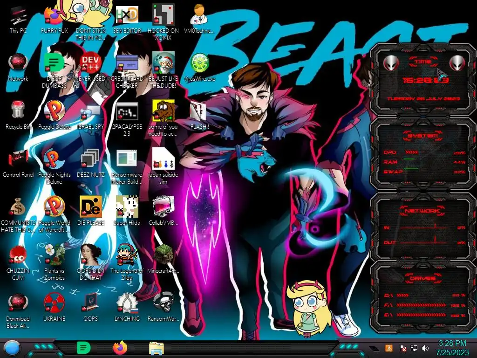The width and height of the screenshot is (477, 358).
Task: Click the RAM usage meter
Action: pyautogui.click(x=425, y=162)
